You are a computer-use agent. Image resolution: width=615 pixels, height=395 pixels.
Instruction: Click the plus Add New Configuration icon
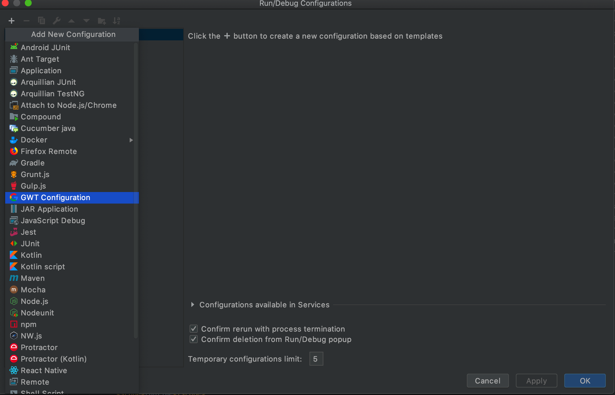12,21
